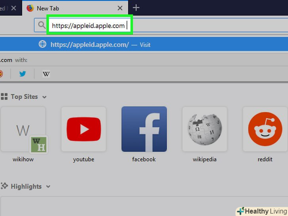Viewport: 288px width, 216px height.
Task: Click the reddit label text
Action: (x=265, y=159)
